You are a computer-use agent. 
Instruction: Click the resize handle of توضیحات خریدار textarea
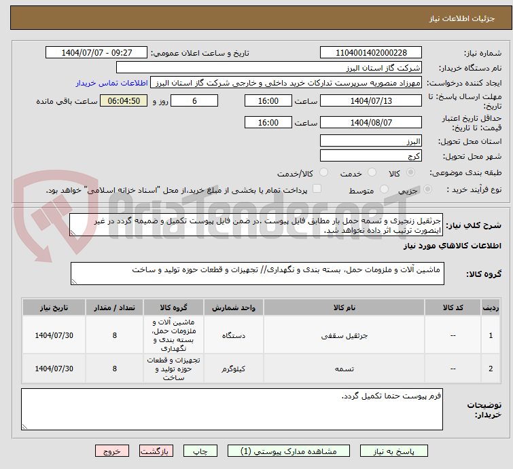coord(24,426)
